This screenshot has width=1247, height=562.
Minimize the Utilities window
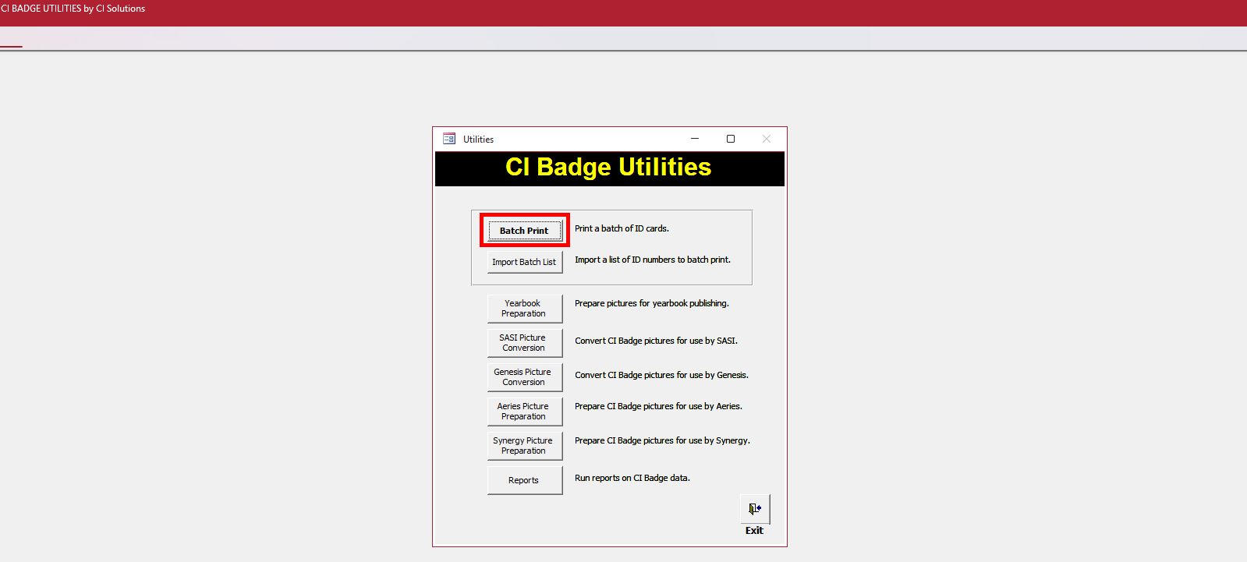click(695, 139)
